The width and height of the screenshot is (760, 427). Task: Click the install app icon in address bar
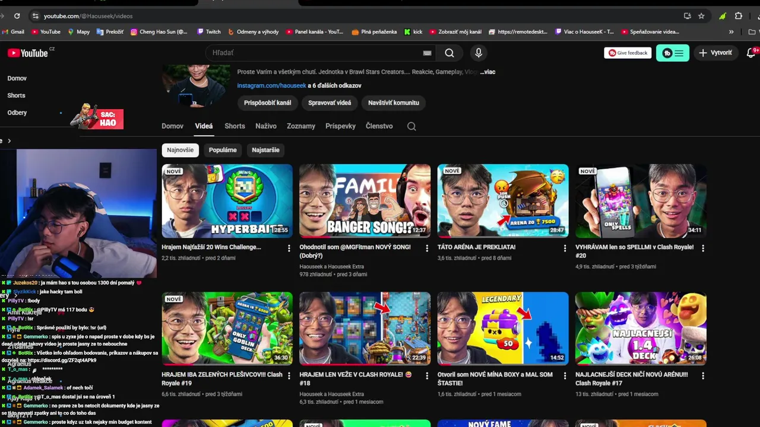coord(687,16)
